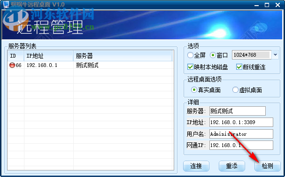
Task: Open the 1024*768 resolution dropdown arrow
Action: 275,55
